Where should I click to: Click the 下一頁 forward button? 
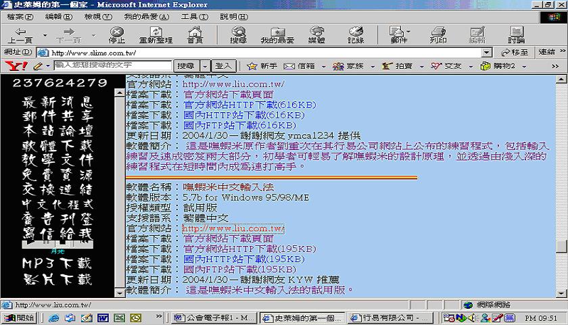69,35
